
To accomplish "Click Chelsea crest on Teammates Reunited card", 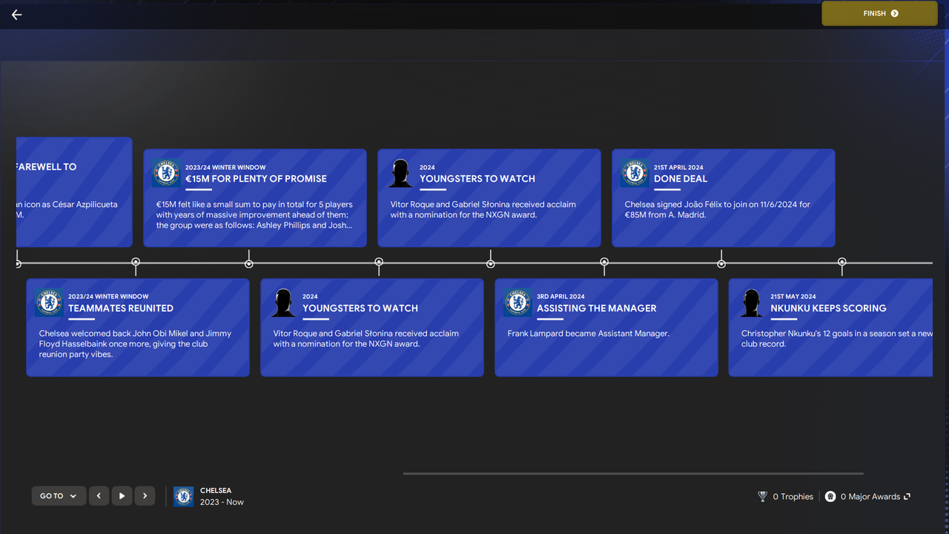I will pos(49,303).
